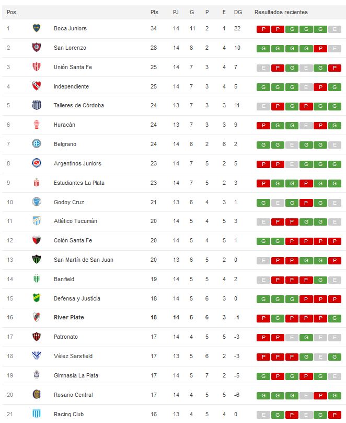
Task: Click the DG column header
Action: pyautogui.click(x=238, y=12)
